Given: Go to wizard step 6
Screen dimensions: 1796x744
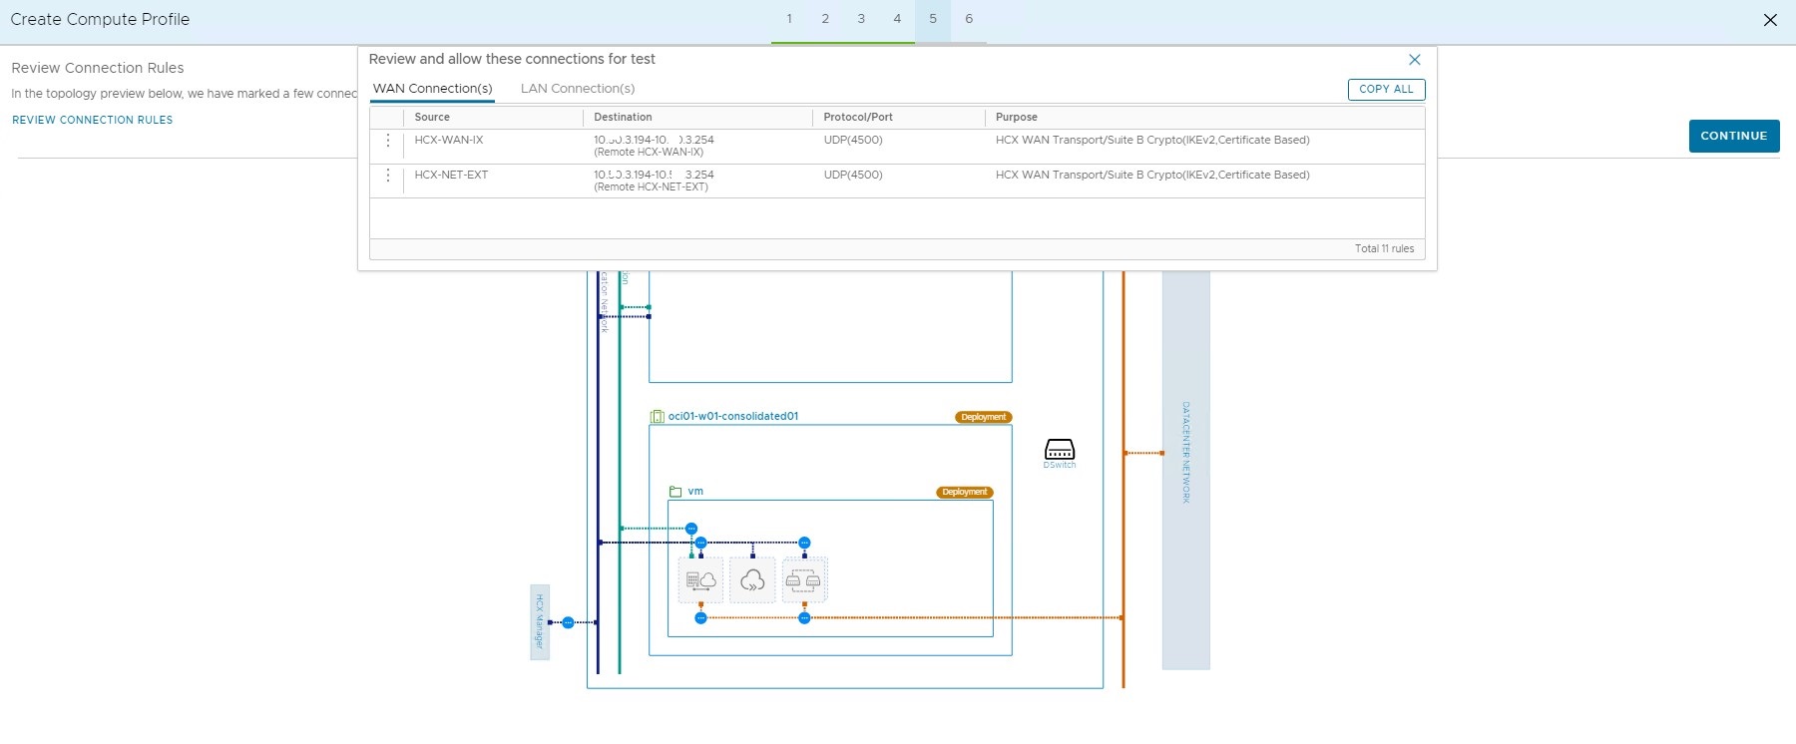Looking at the screenshot, I should (x=969, y=19).
